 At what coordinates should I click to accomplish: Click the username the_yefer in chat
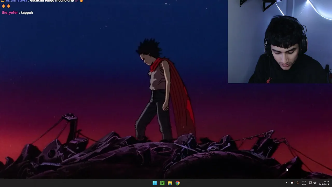click(10, 12)
